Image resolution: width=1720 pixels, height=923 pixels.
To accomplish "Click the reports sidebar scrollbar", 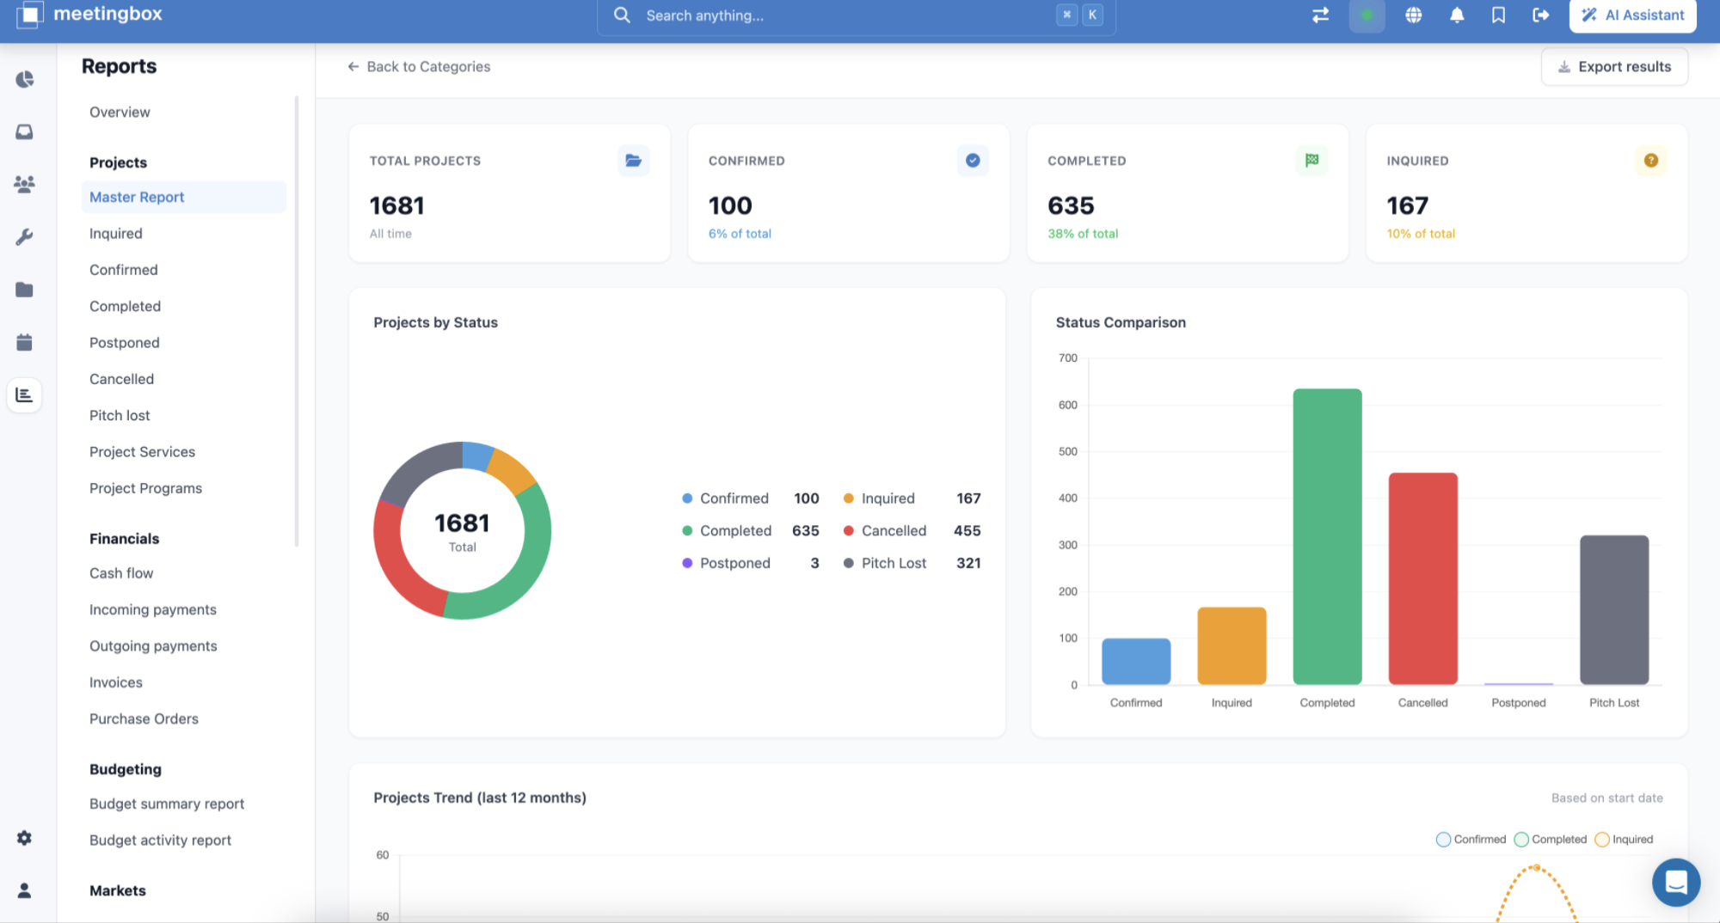I will pos(297,321).
